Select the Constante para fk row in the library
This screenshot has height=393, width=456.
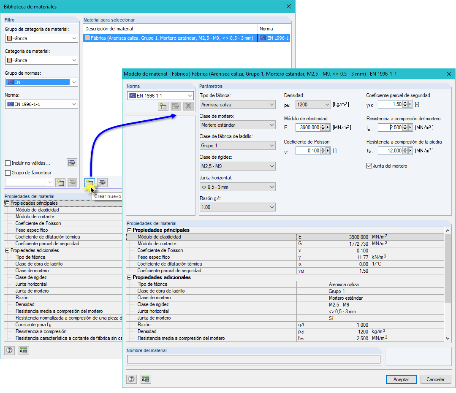(x=63, y=325)
